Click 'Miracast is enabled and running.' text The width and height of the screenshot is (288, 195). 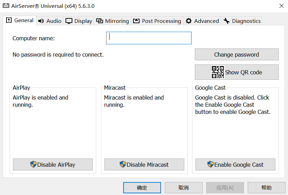click(134, 101)
